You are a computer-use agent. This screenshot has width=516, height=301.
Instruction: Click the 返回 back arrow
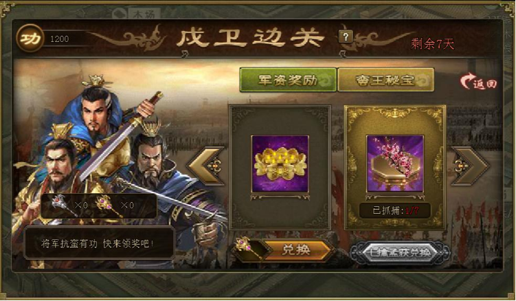point(479,81)
